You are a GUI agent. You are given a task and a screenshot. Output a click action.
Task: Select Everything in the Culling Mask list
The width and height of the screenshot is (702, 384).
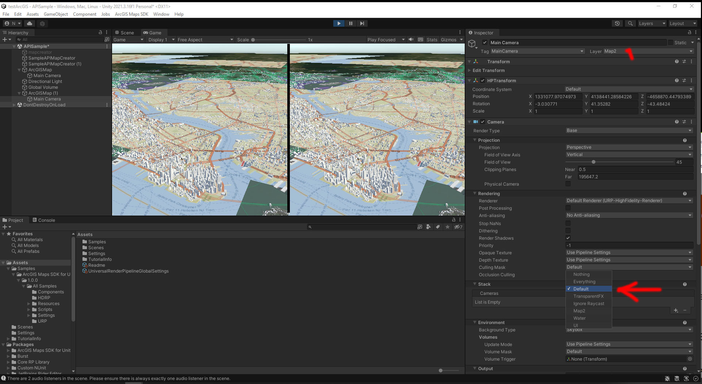point(584,281)
